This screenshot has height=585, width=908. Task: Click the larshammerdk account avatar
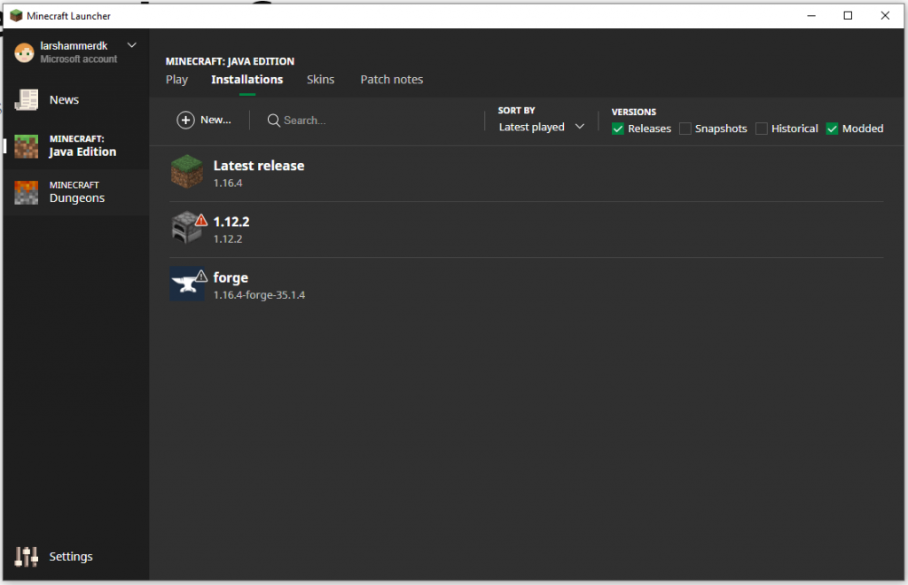pos(24,52)
